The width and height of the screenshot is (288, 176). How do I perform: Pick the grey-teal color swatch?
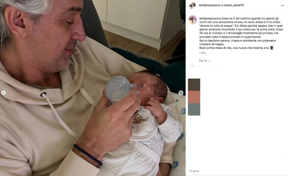[194, 109]
